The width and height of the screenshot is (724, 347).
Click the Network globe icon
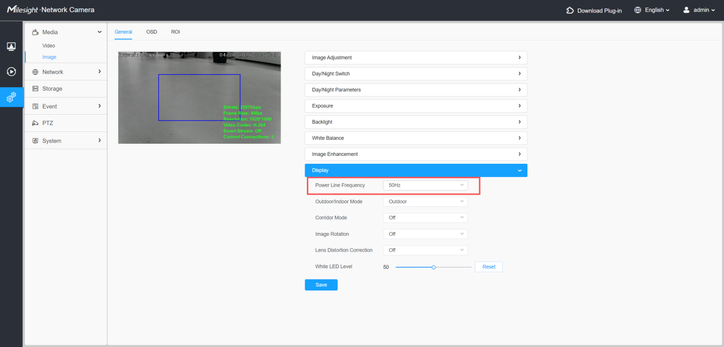click(x=35, y=72)
